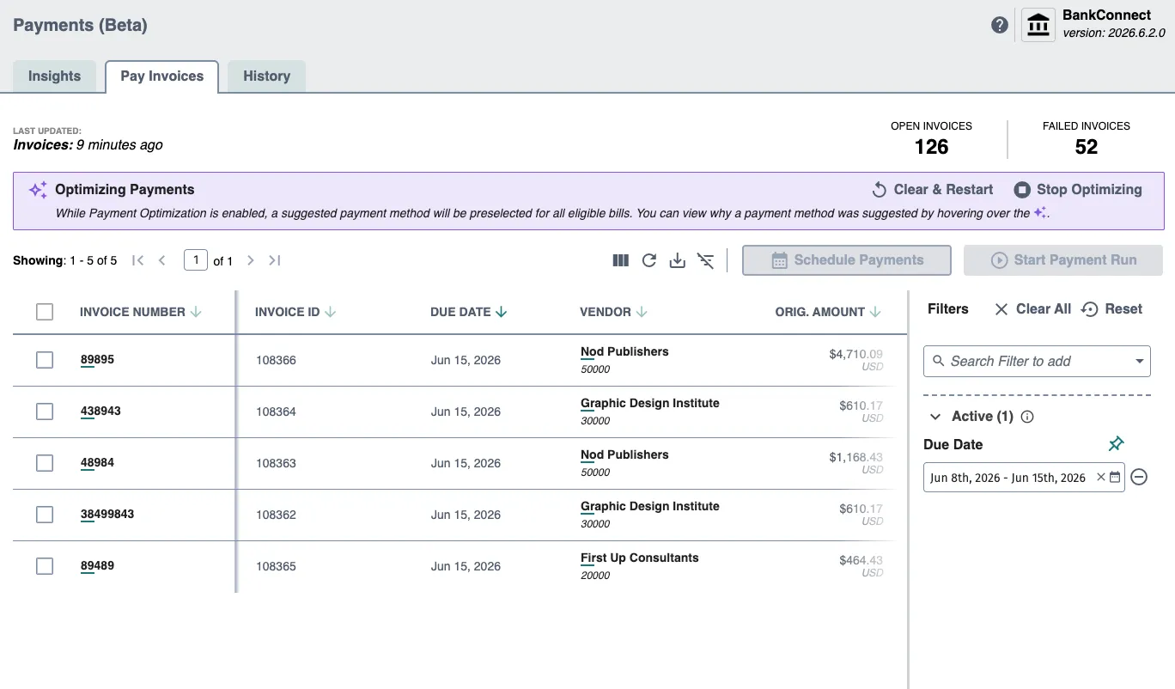Go to next page arrow

pos(251,260)
